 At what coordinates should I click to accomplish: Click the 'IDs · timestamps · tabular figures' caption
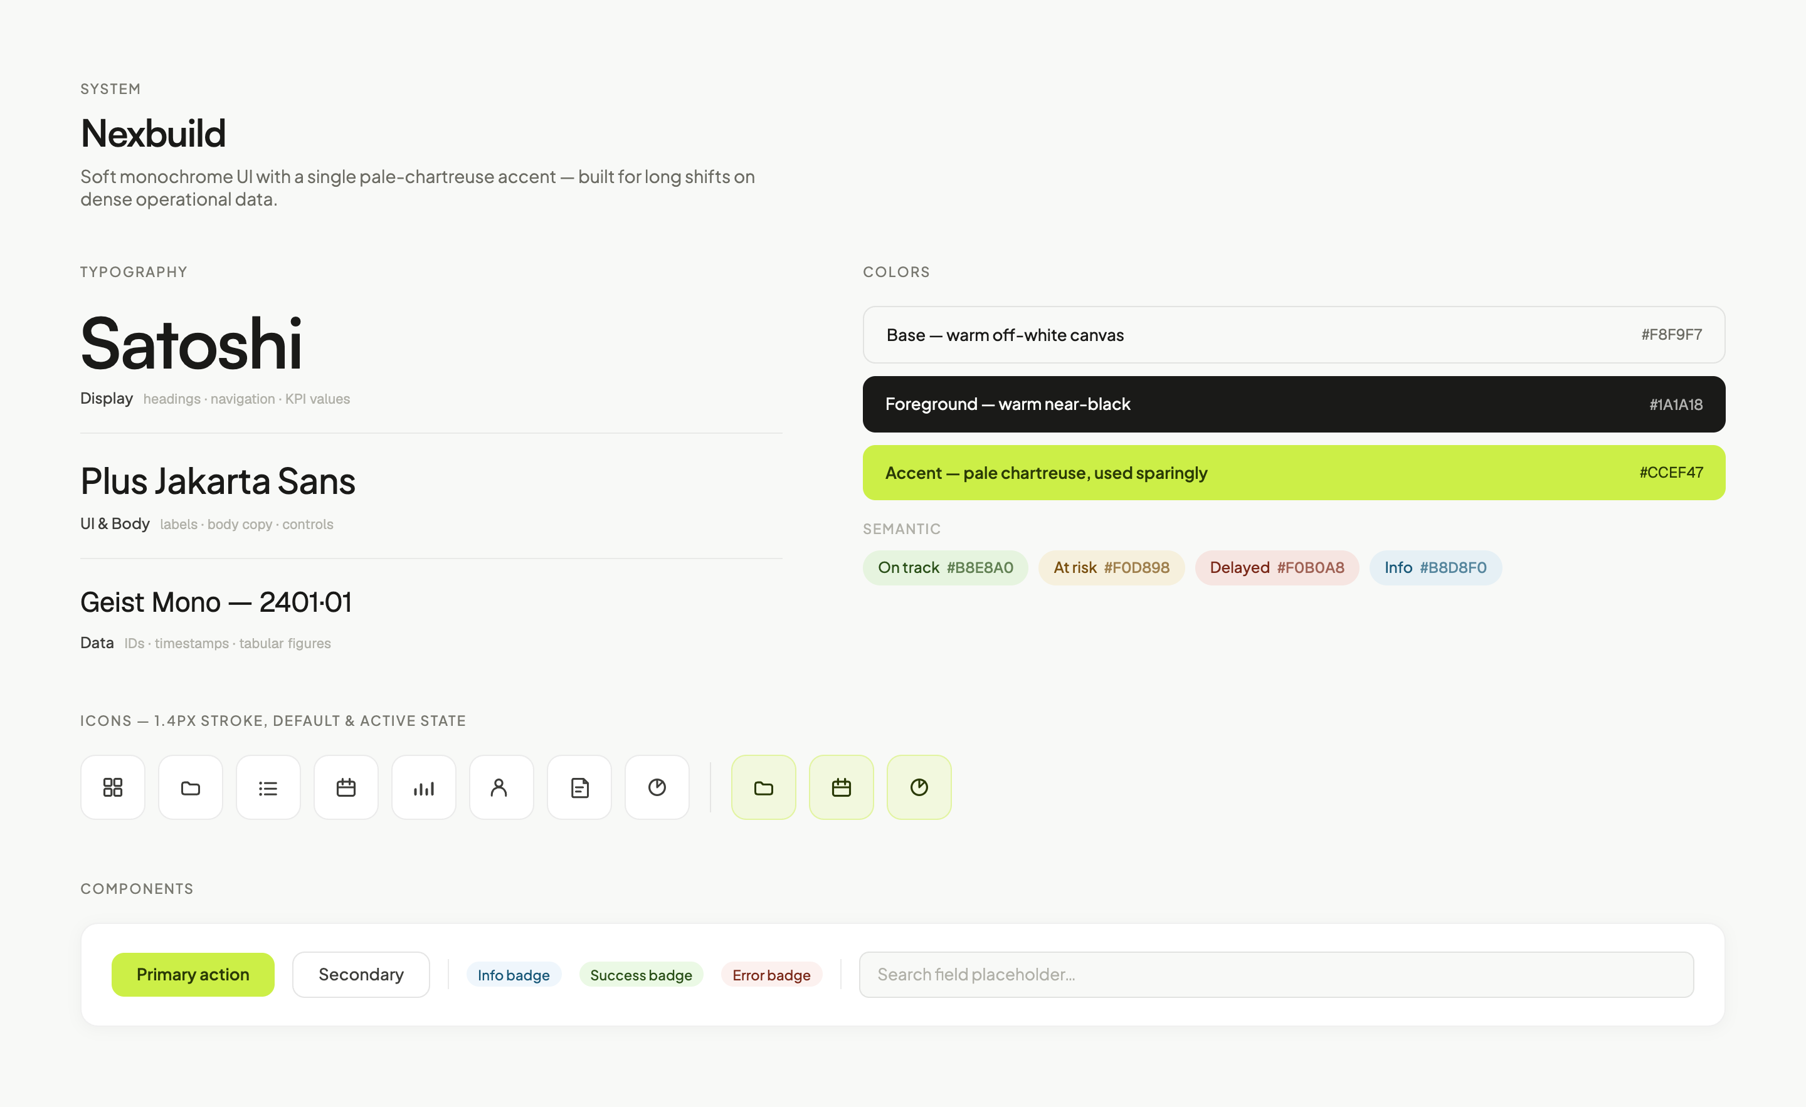(227, 643)
